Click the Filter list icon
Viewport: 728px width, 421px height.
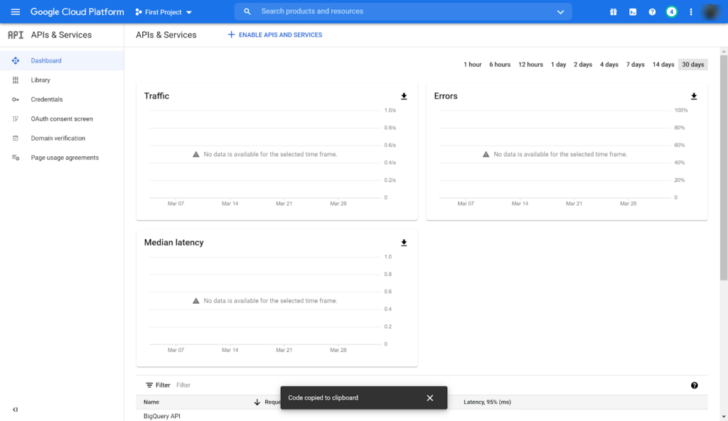pos(149,386)
